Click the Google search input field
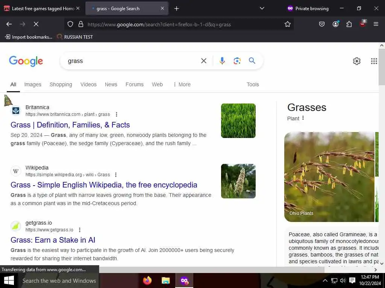 (x=133, y=61)
